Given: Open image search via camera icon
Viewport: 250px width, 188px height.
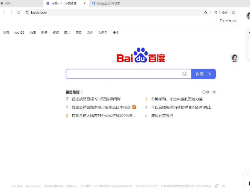Looking at the screenshot, I should [185, 74].
